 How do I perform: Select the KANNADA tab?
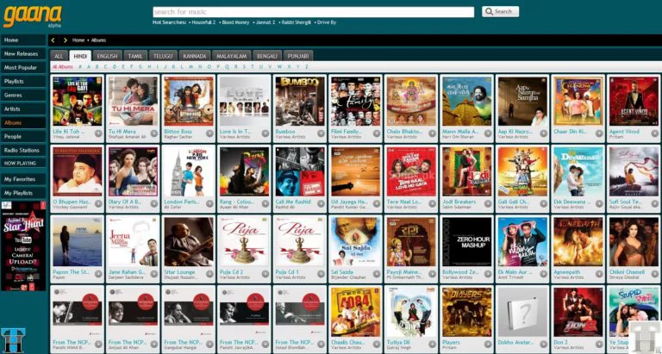coord(195,56)
